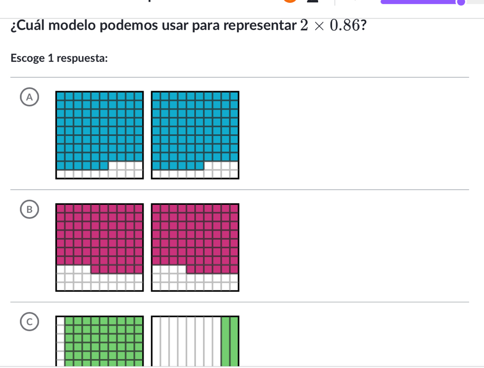Click the second blue hundredths grid in option A

pyautogui.click(x=195, y=134)
